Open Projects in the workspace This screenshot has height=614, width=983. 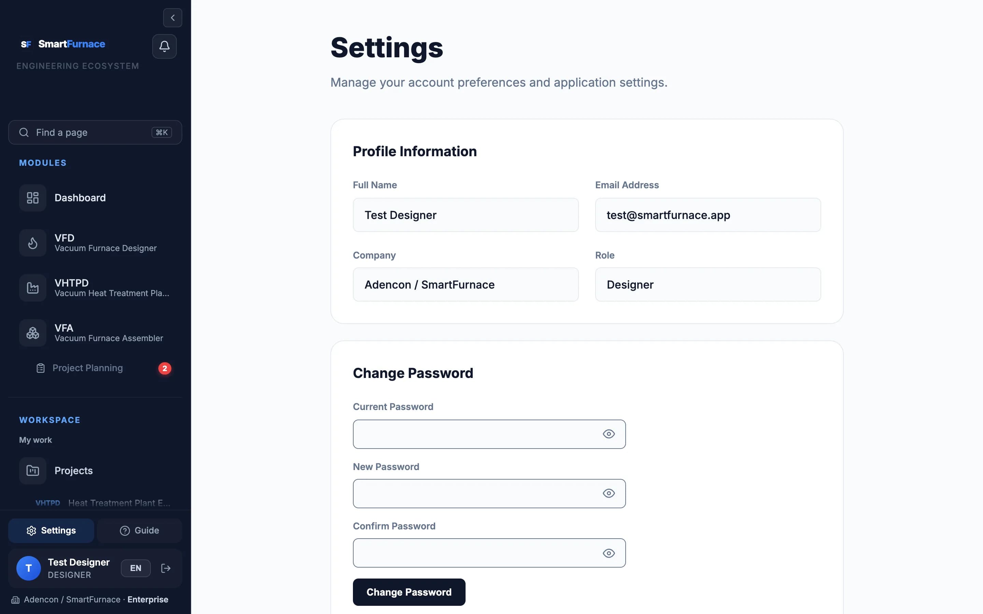coord(95,471)
